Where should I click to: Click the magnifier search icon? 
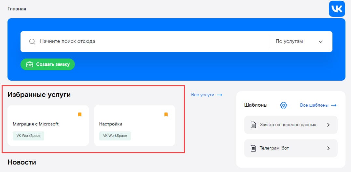(x=32, y=42)
